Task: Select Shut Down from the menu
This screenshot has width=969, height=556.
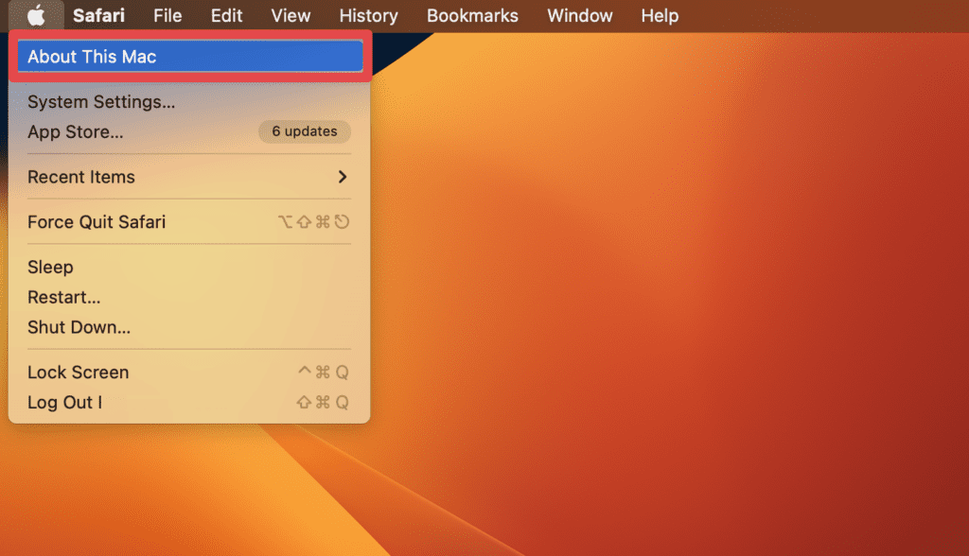Action: tap(189, 327)
